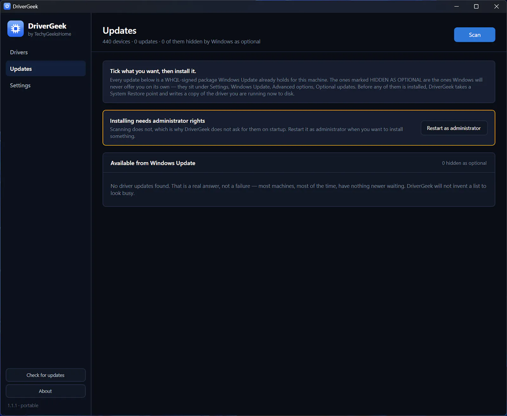The image size is (507, 416).
Task: Click the '0 hidden as optional' label
Action: 464,163
